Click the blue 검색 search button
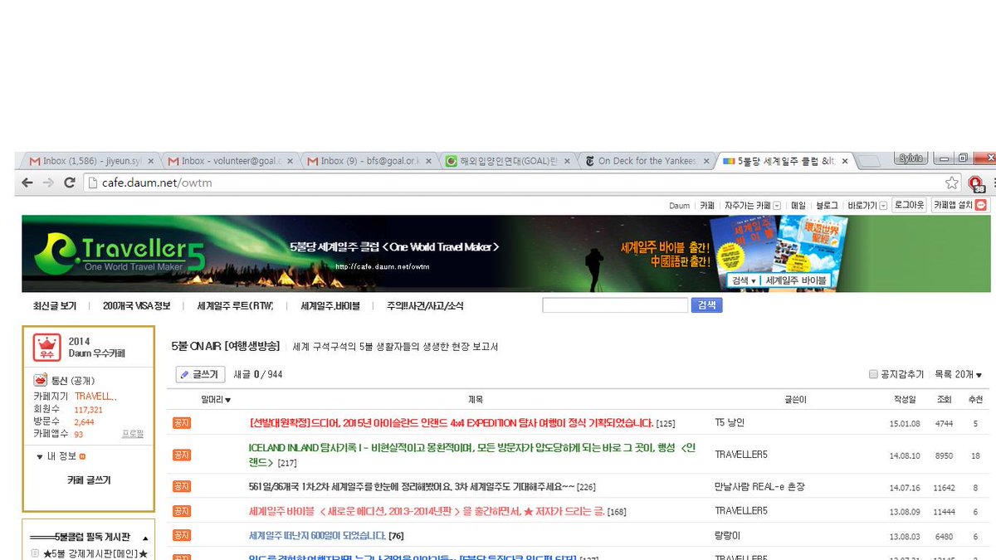The image size is (996, 560). pyautogui.click(x=706, y=305)
